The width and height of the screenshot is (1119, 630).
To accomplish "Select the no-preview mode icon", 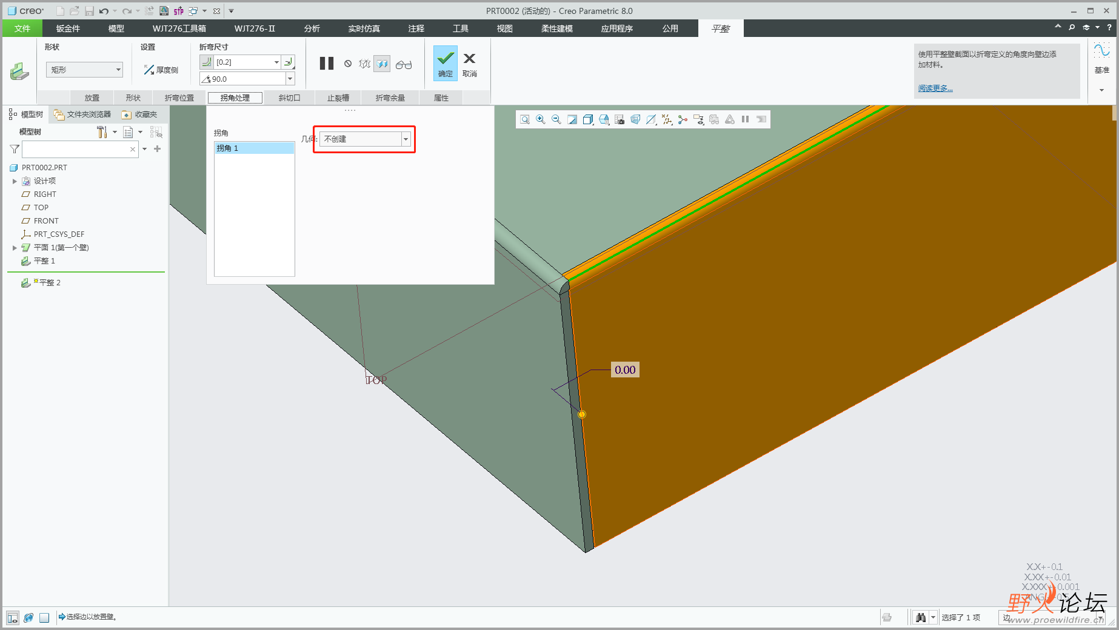I will (x=348, y=64).
